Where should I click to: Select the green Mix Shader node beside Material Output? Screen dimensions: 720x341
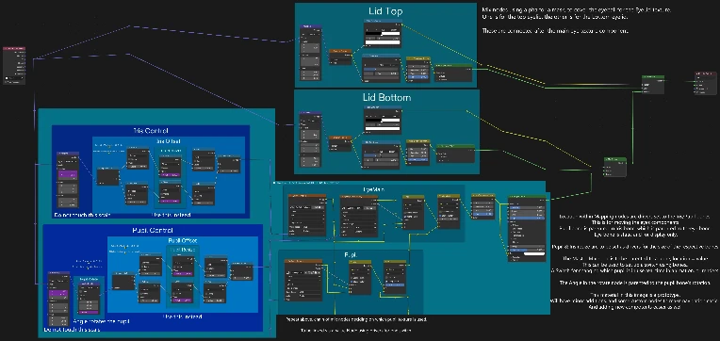tap(652, 85)
